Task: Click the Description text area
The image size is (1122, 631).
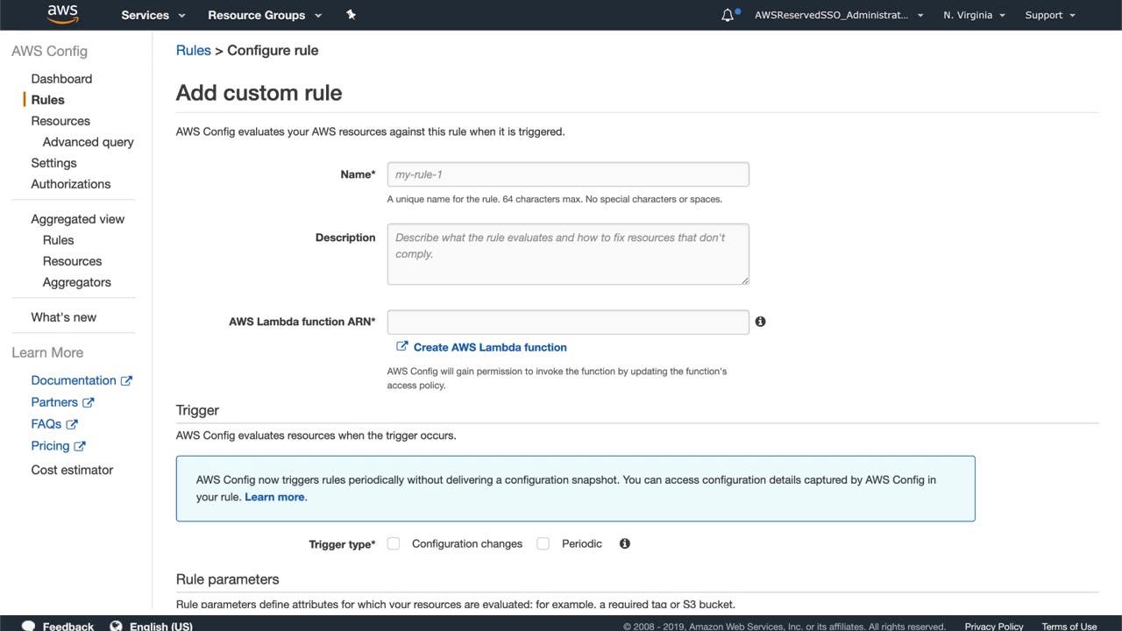Action: point(568,254)
